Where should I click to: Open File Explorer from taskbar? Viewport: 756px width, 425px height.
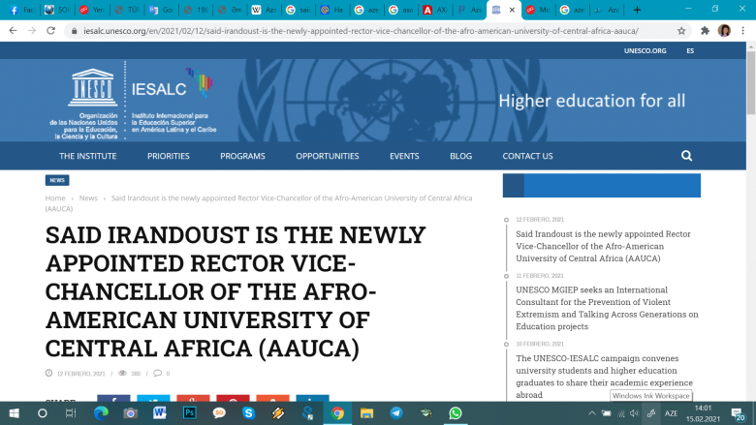click(366, 413)
